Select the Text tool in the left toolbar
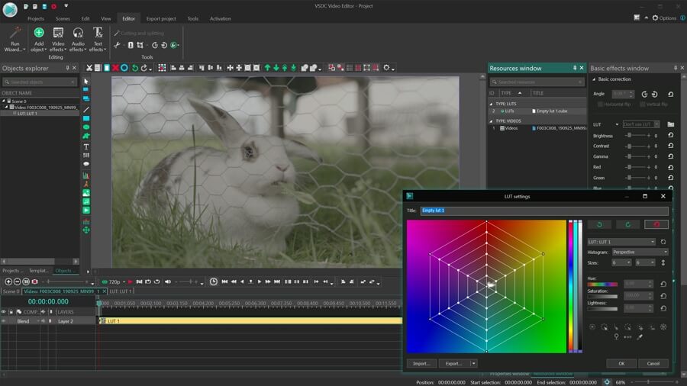Viewport: 687px width, 386px height. pos(86,146)
